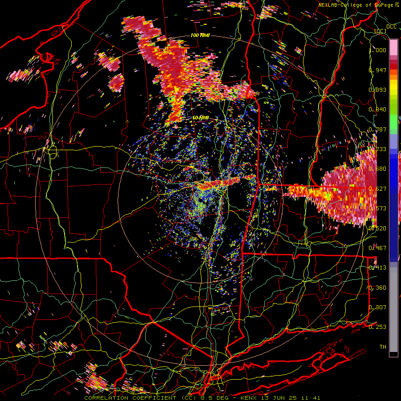401x401 pixels.
Task: Select the 0.947 scale value
Action: point(378,70)
